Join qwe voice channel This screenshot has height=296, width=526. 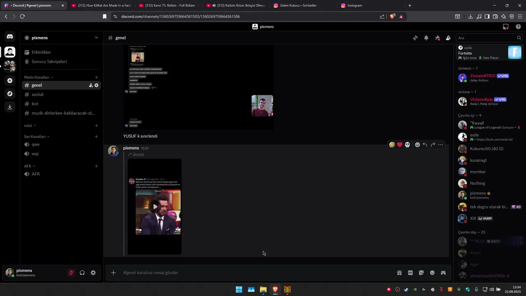pyautogui.click(x=62, y=144)
